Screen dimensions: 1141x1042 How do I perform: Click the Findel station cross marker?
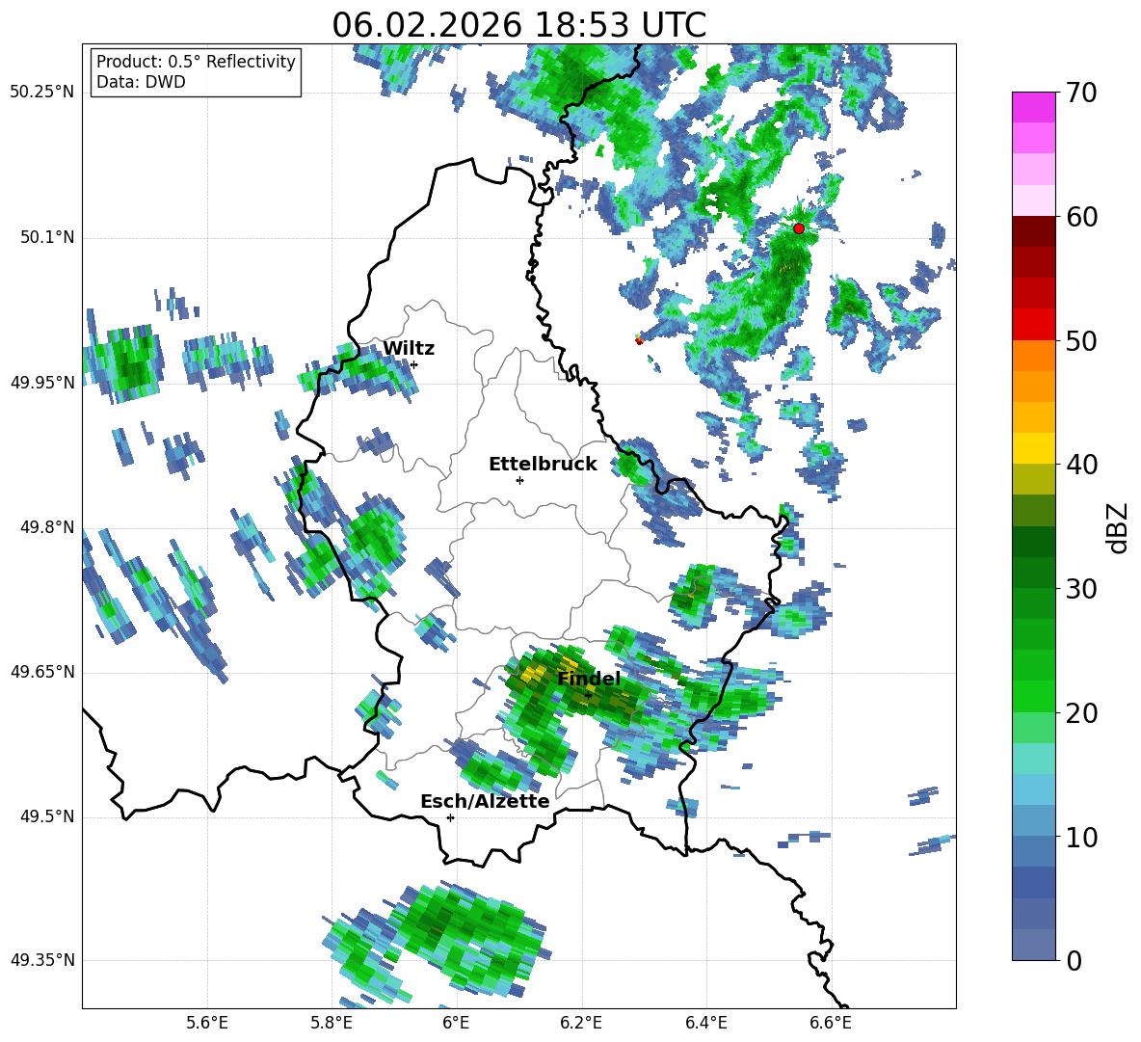point(589,696)
